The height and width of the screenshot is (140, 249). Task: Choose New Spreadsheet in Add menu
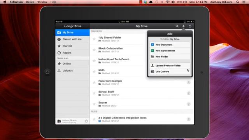170,51
